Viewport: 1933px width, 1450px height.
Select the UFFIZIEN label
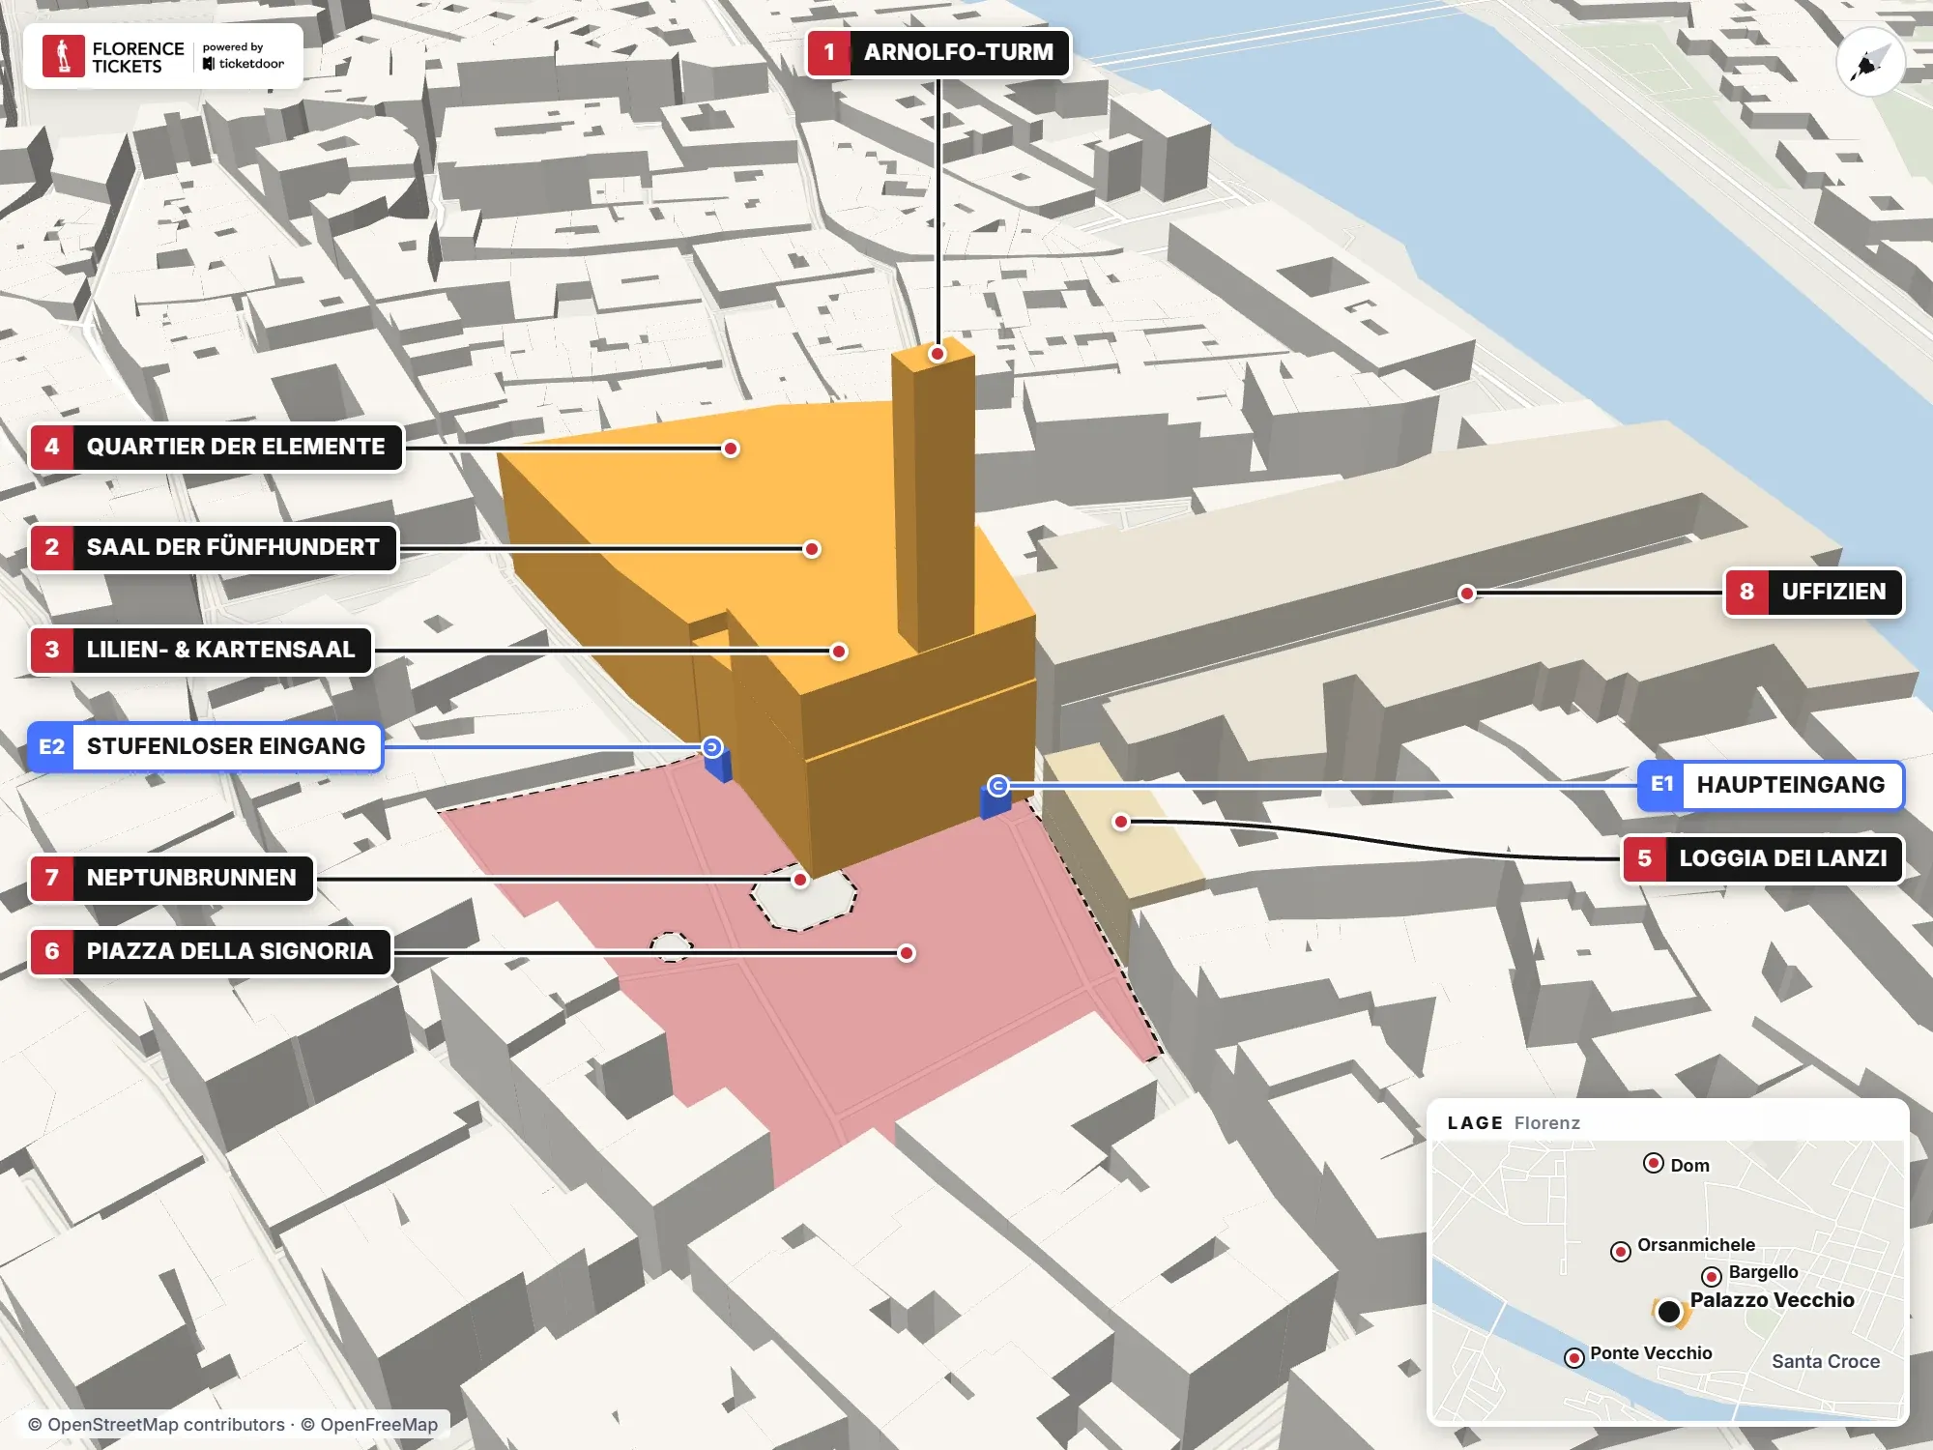coord(1814,593)
